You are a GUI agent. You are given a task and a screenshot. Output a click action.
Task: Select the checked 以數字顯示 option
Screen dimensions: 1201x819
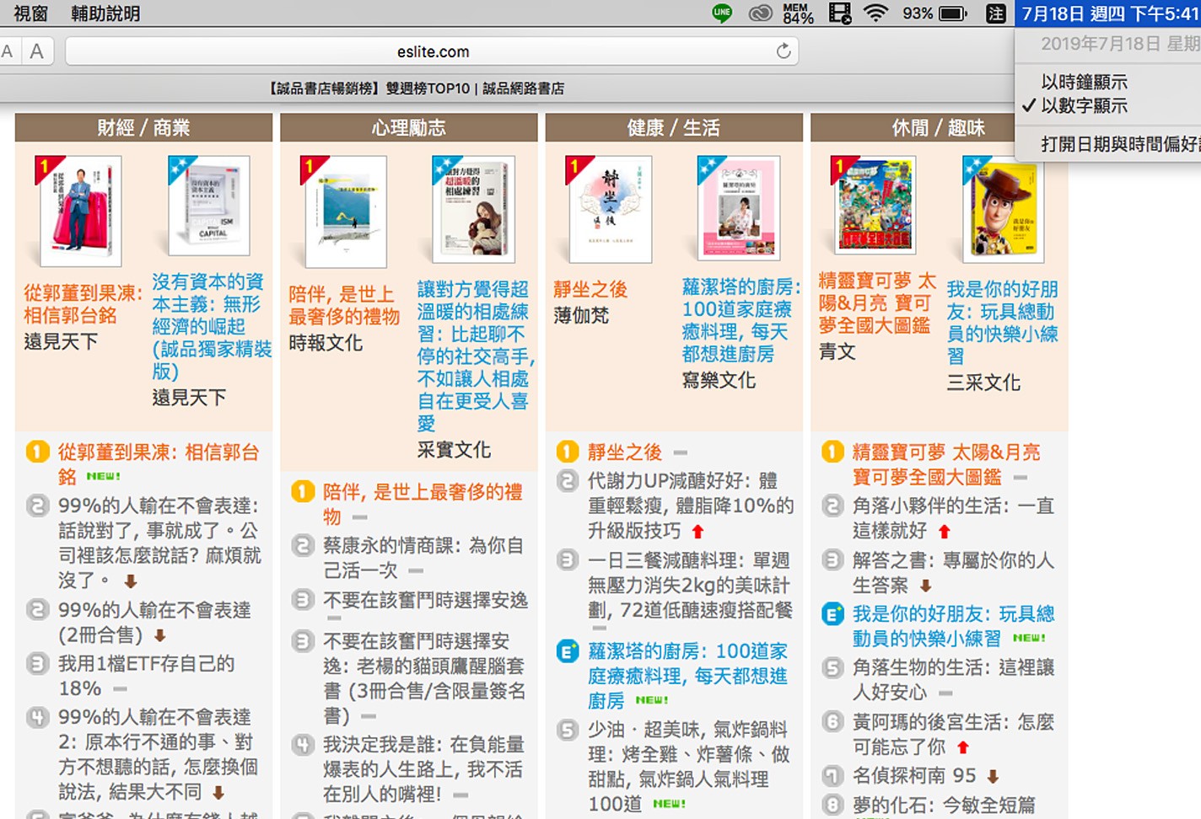click(1084, 105)
